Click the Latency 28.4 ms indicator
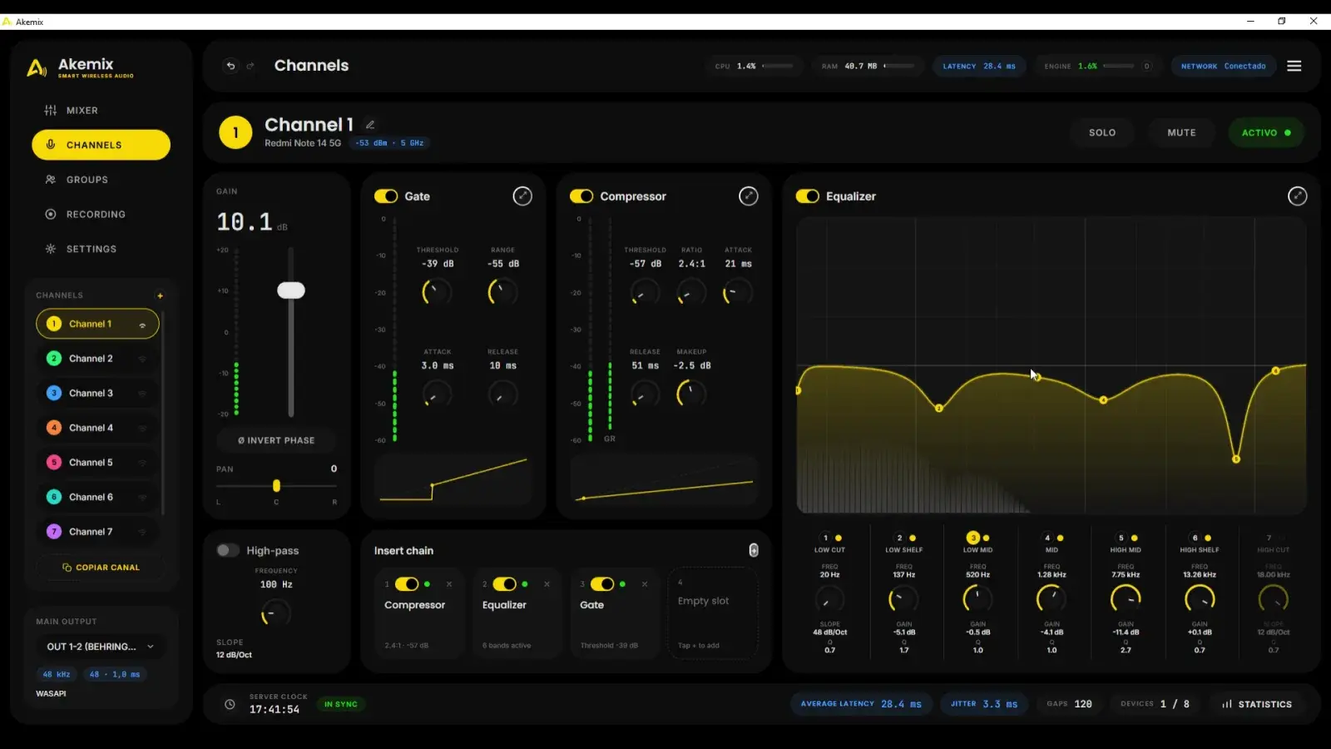 [x=978, y=66]
